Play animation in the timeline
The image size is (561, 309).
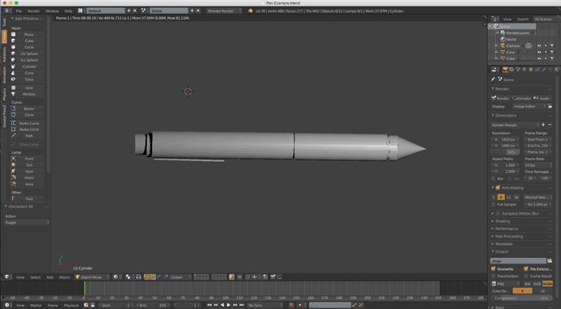point(228,305)
